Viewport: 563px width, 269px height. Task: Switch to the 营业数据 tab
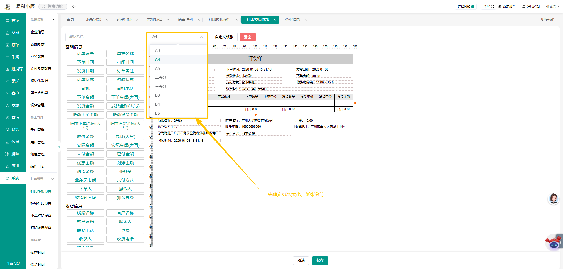[155, 20]
